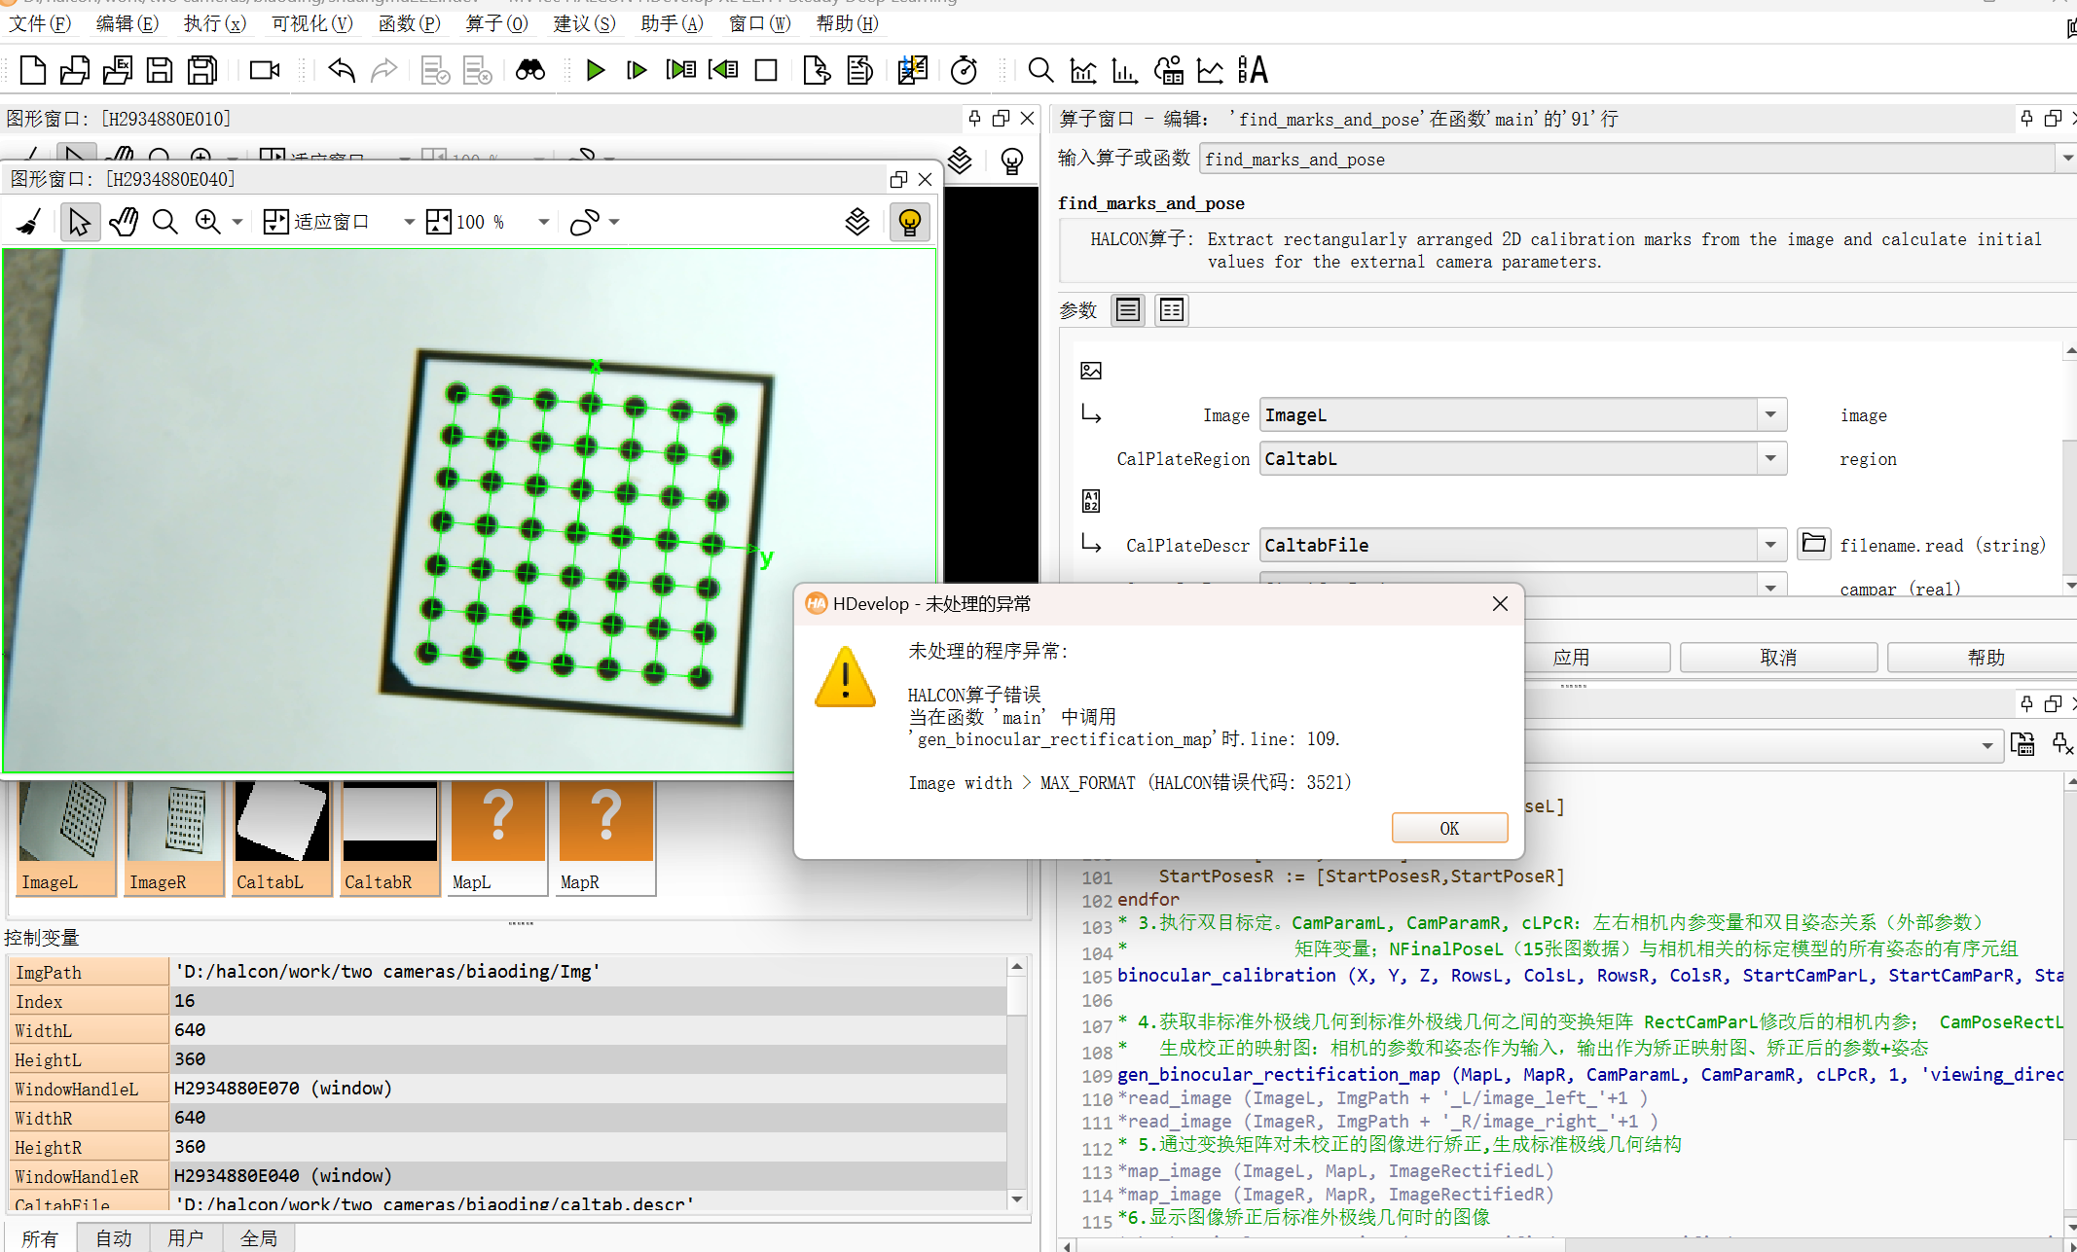Step back one operator
This screenshot has height=1252, width=2077.
(x=723, y=70)
